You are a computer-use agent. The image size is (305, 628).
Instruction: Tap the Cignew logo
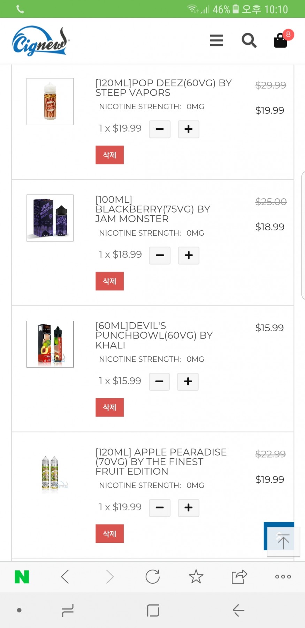click(40, 41)
